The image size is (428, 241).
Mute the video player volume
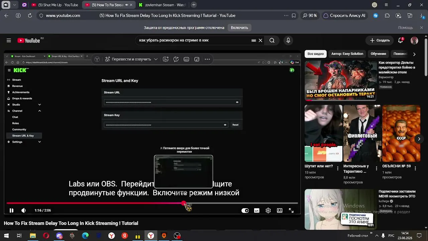click(23, 210)
